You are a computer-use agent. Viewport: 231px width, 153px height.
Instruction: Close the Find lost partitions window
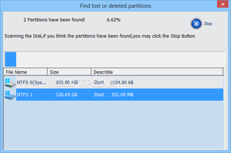tap(223, 4)
